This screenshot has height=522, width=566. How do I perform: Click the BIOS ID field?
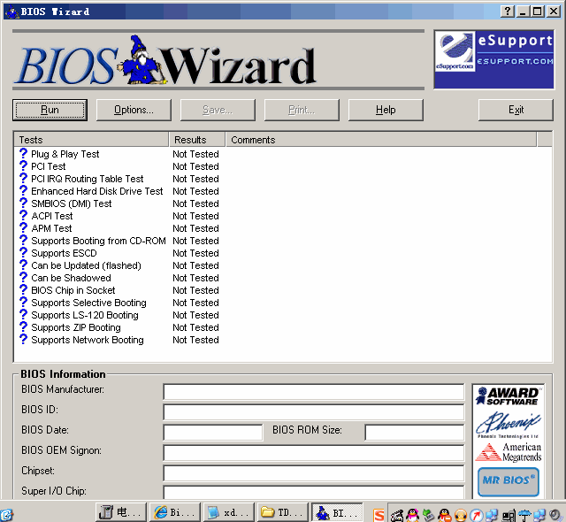coord(314,412)
